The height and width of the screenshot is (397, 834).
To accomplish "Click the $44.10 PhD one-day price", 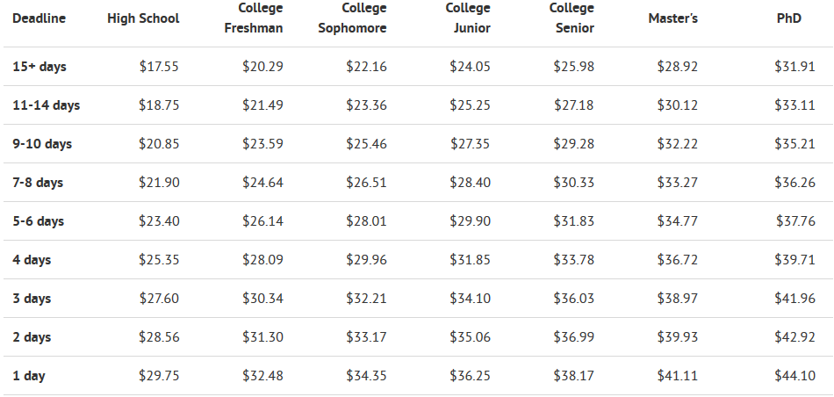I will point(794,376).
